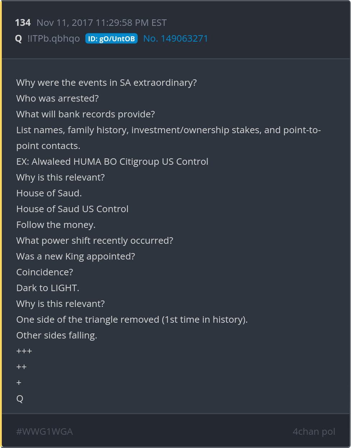
Task: Click the triple plus "+++" line
Action: [24, 351]
